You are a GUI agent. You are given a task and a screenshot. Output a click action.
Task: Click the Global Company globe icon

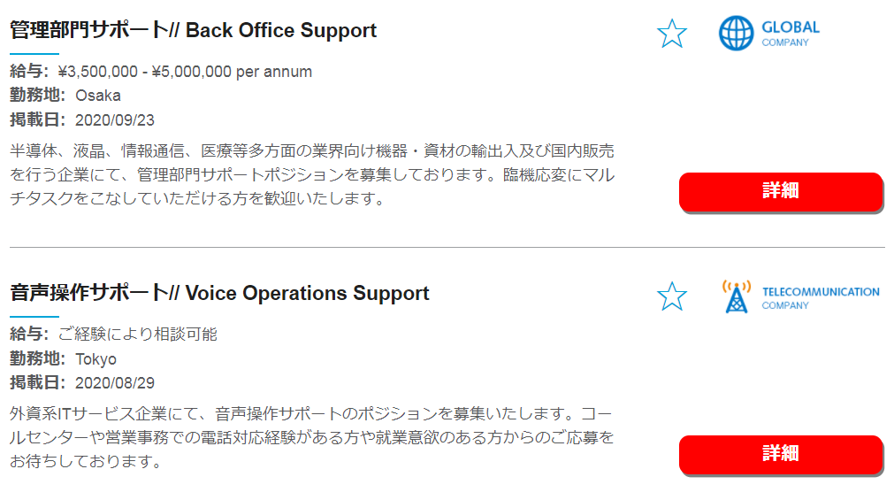tap(736, 33)
